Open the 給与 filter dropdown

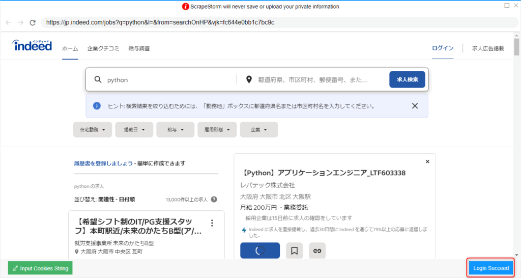tap(176, 130)
